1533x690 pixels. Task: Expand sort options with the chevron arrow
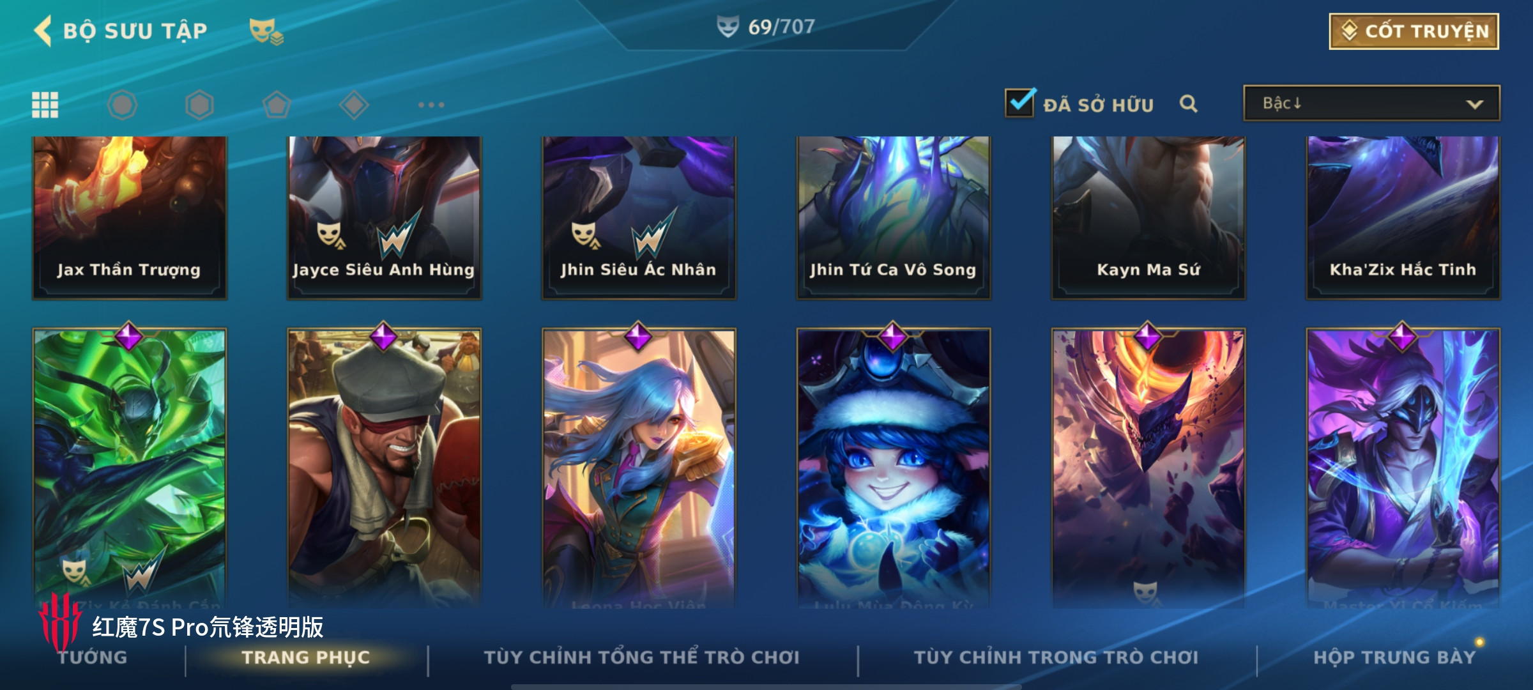(1475, 104)
